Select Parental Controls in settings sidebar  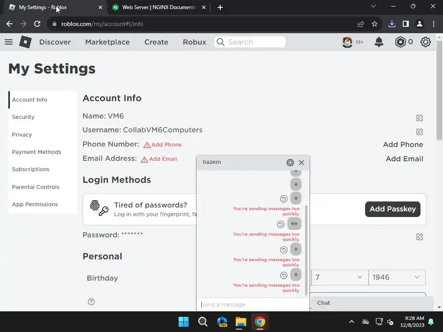[x=43, y=187]
